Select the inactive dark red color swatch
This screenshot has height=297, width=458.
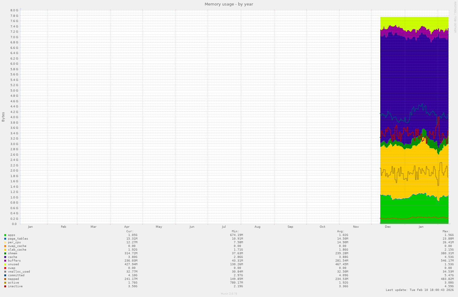point(5,286)
